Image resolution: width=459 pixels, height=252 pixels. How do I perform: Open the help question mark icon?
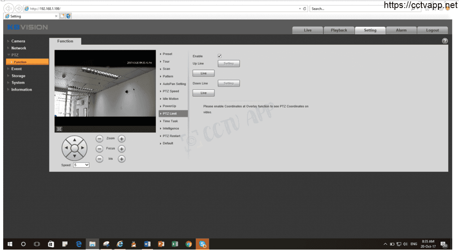445,41
